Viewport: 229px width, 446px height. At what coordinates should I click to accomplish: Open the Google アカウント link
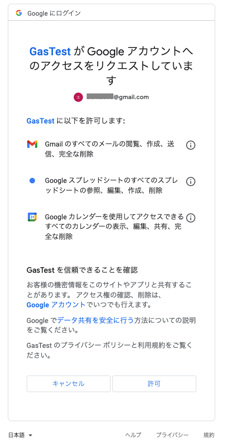point(56,305)
